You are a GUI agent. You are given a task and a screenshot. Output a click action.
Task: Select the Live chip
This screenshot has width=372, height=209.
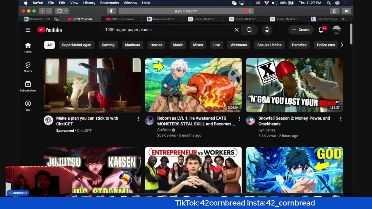[x=217, y=45]
